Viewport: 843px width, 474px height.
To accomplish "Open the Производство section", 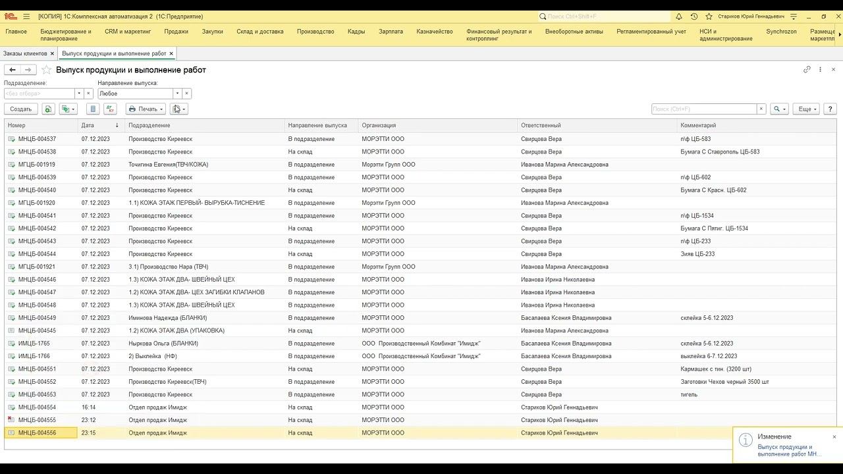I will 315,32.
